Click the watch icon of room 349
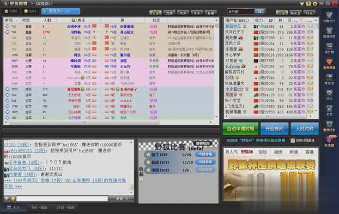339x214 pixels. click(8, 95)
